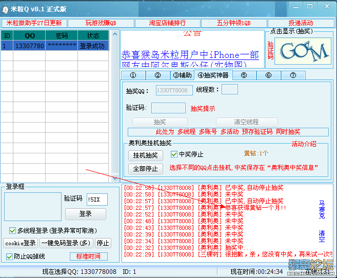This screenshot has width=337, height=278.
Task: Click the 清空 log link
Action: (322, 236)
